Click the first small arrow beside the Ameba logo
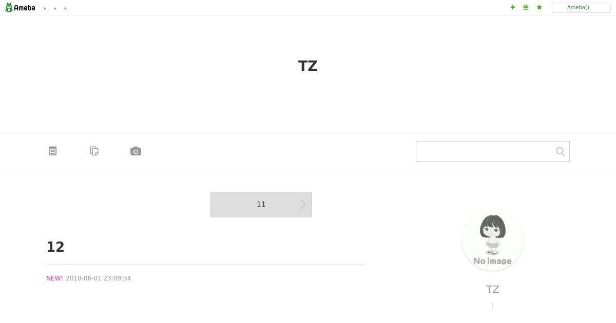616x323 pixels. (x=45, y=8)
